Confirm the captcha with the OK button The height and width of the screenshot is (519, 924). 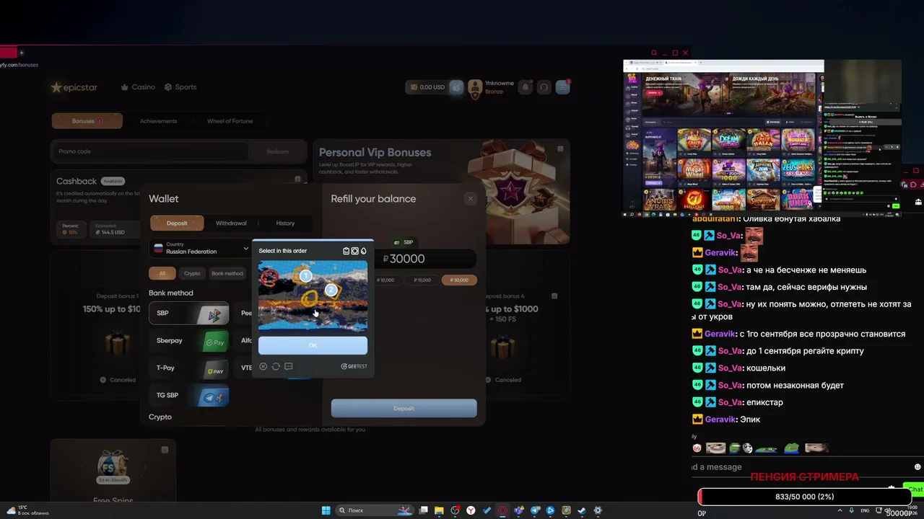pyautogui.click(x=313, y=345)
